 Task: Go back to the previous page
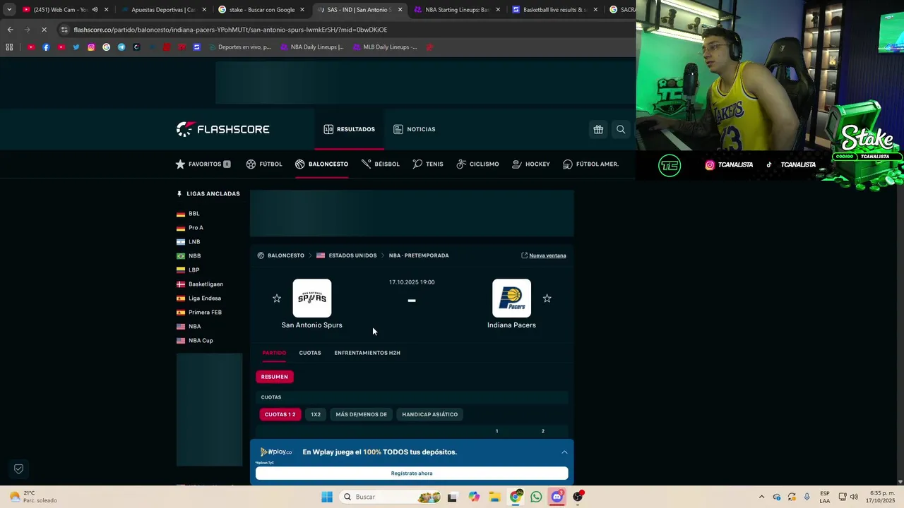10,30
